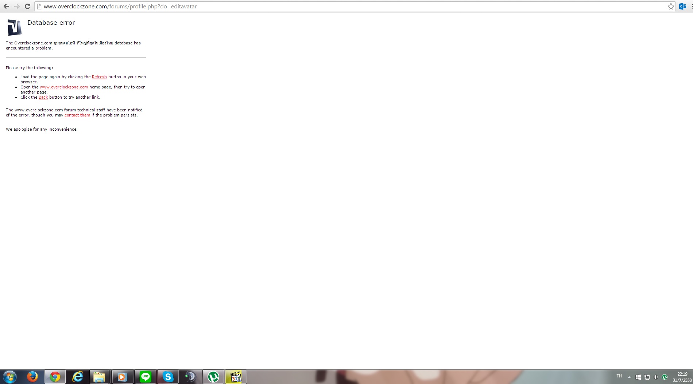Switch to Google Chrome in the taskbar
Screen dimensions: 693x384
point(55,377)
